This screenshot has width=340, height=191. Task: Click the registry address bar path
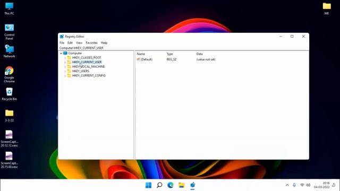81,48
